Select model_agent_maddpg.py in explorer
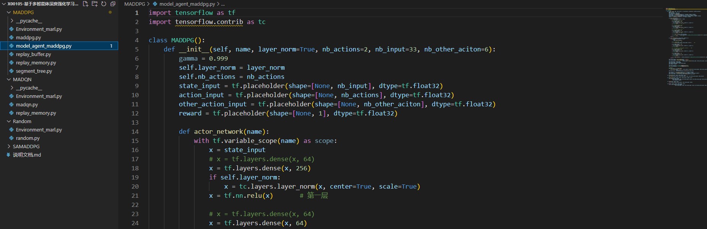This screenshot has width=707, height=229. tap(59, 46)
